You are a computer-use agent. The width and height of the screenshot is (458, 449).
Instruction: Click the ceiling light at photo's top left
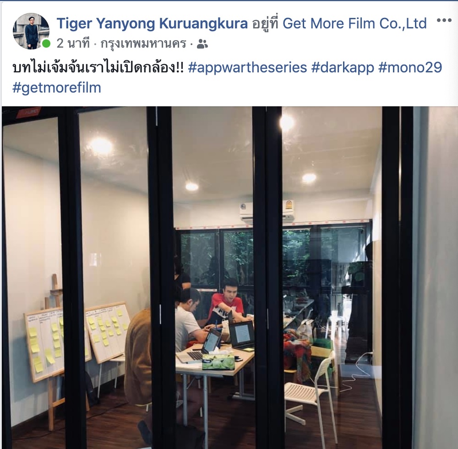tap(100, 145)
